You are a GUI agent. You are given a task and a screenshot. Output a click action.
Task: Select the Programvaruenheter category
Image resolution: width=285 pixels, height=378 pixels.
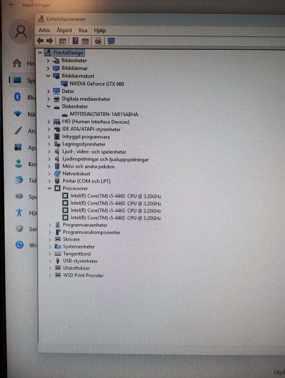85,225
